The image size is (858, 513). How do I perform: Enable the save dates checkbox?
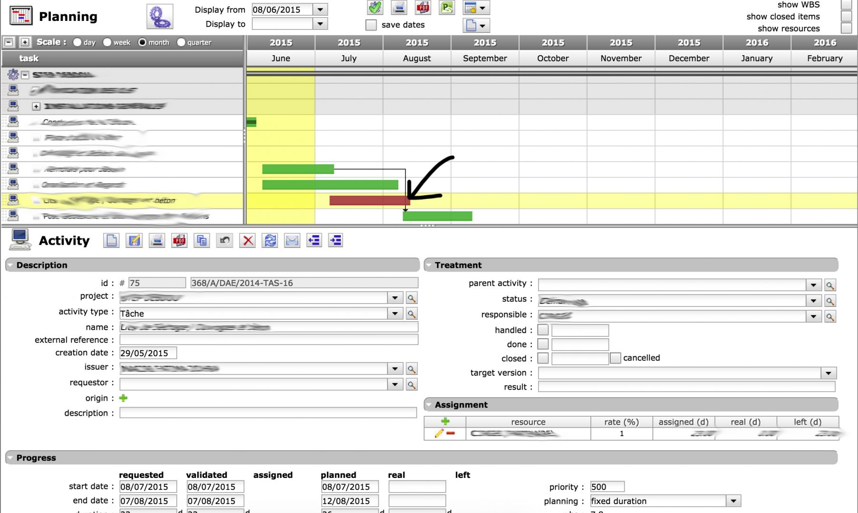371,25
